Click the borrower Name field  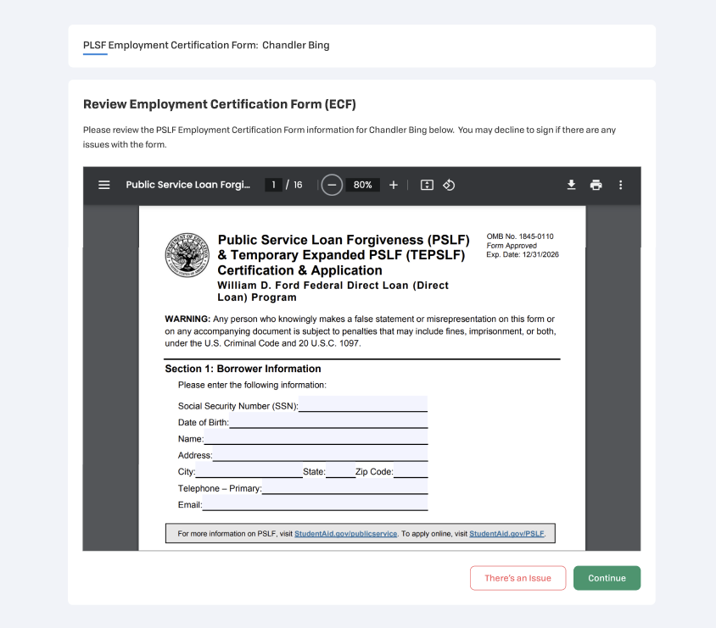pyautogui.click(x=315, y=438)
